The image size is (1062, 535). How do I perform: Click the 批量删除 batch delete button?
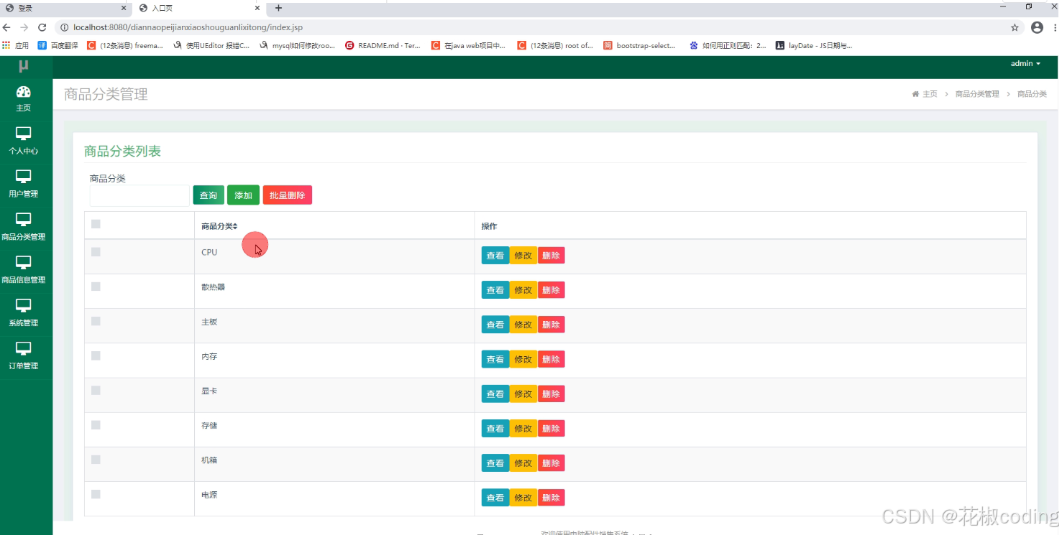click(x=287, y=195)
